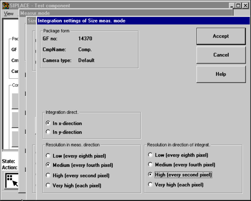Click the pointer selection tool icon
This screenshot has height=201, width=251.
[12, 180]
